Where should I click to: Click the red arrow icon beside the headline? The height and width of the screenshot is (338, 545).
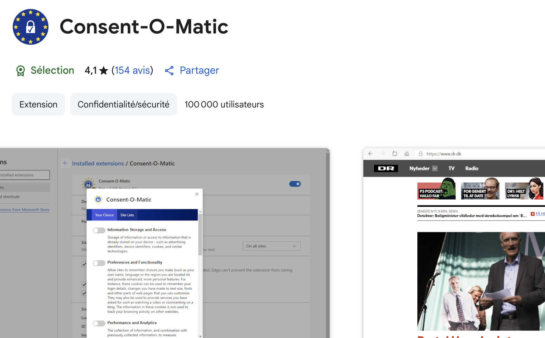click(533, 214)
